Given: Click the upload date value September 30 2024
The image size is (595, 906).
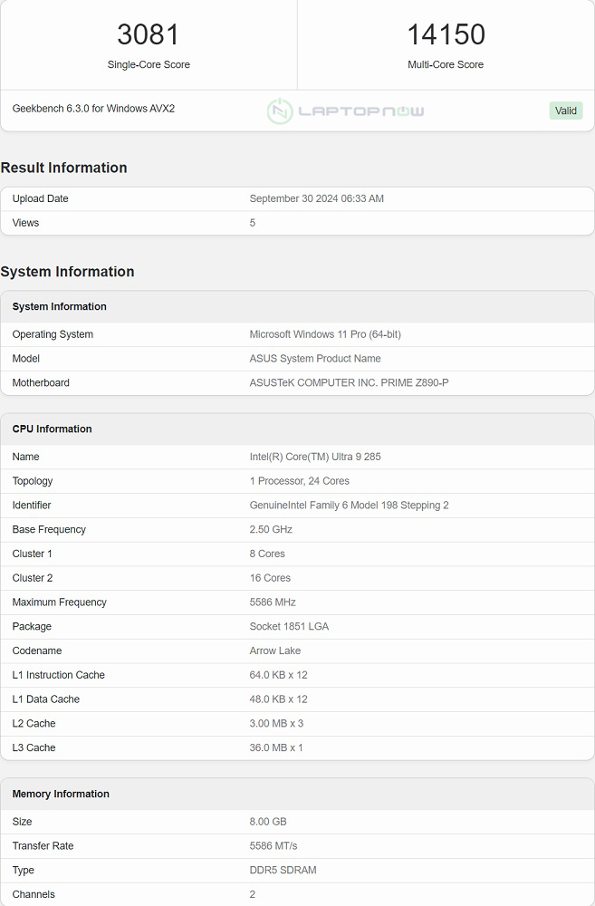Looking at the screenshot, I should pos(316,198).
